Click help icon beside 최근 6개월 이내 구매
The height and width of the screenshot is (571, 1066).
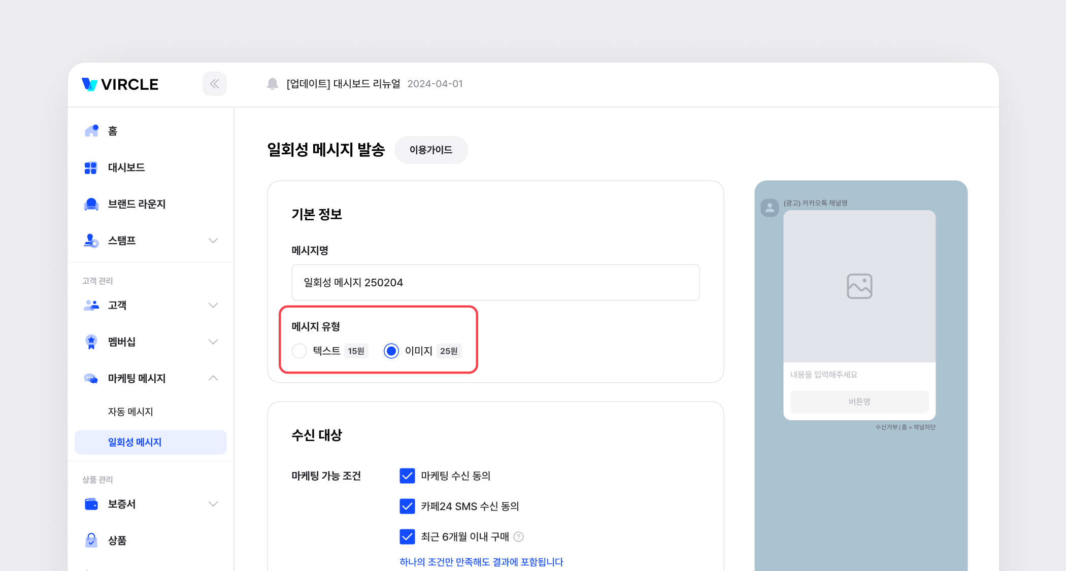518,536
